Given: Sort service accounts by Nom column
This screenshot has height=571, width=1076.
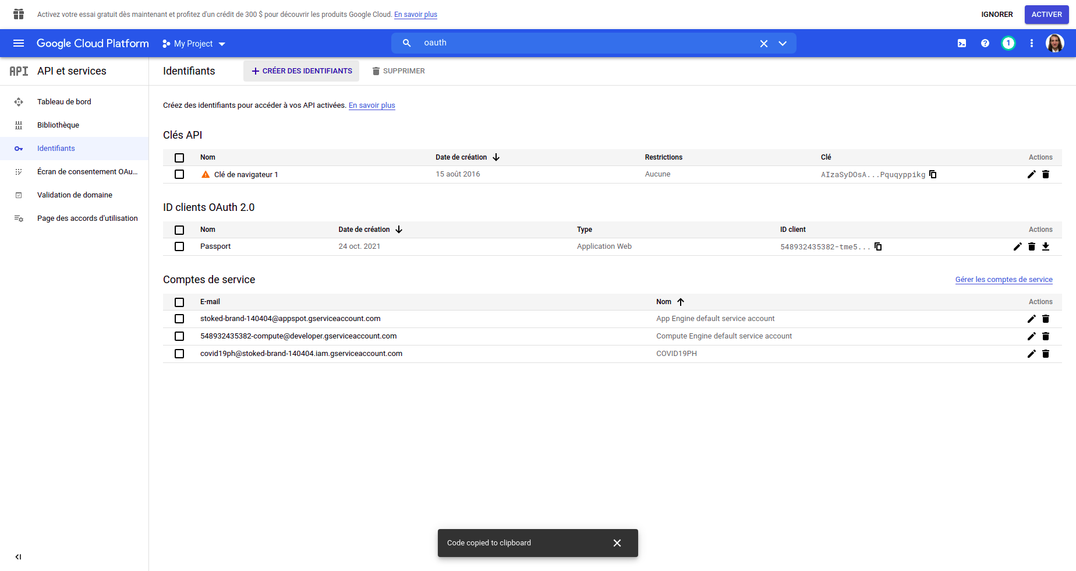Looking at the screenshot, I should point(670,302).
